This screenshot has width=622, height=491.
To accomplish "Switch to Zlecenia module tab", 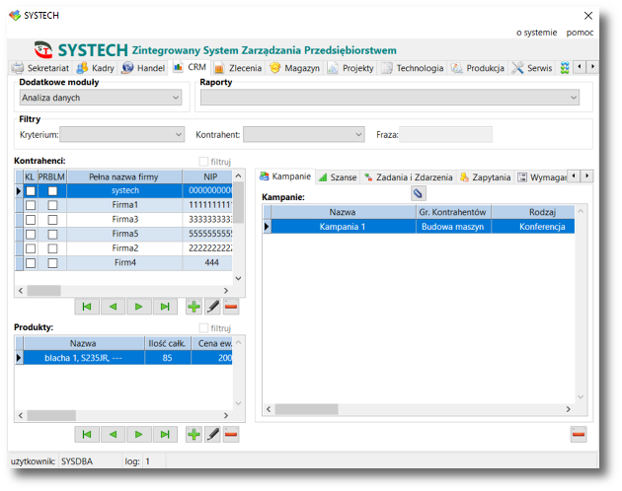I will pos(238,68).
